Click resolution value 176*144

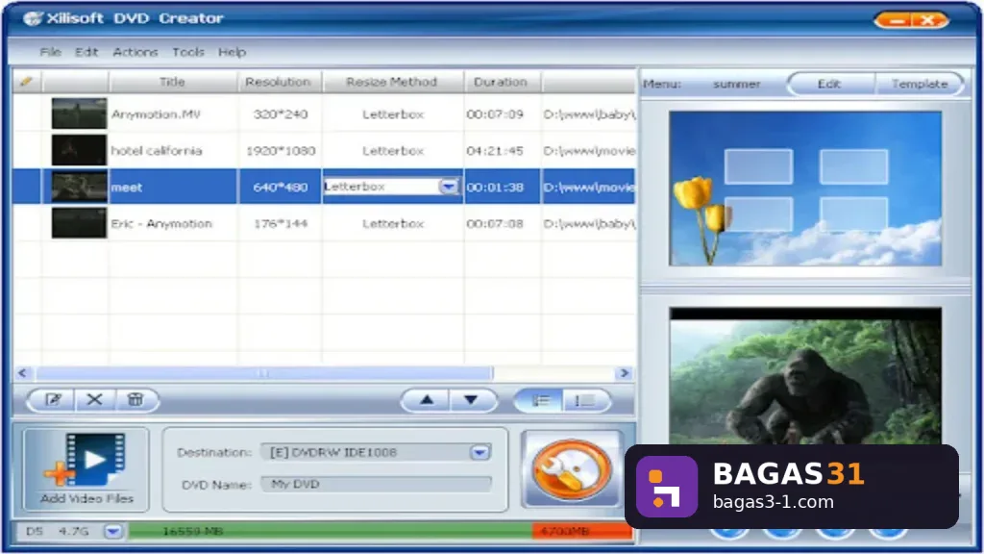pyautogui.click(x=281, y=223)
